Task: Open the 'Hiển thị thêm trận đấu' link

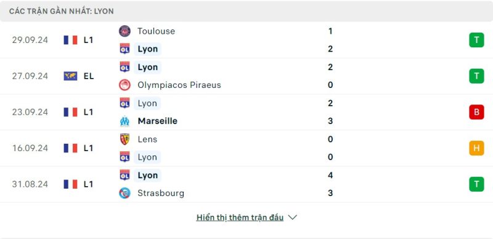Action: tap(240, 217)
